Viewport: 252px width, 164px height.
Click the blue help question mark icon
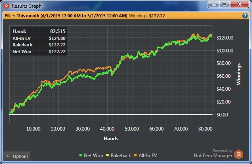[x=245, y=16]
